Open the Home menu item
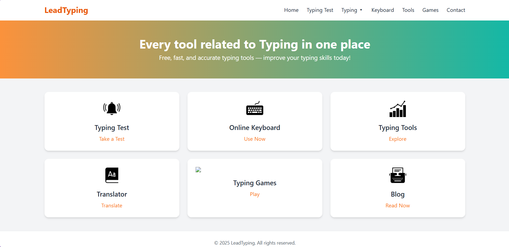The height and width of the screenshot is (247, 509). click(x=291, y=10)
